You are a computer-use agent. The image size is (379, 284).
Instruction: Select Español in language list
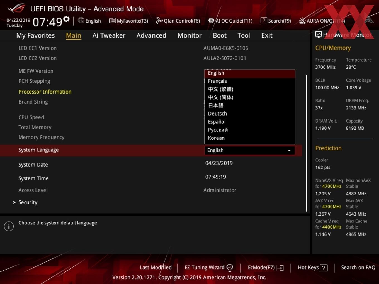pos(250,122)
